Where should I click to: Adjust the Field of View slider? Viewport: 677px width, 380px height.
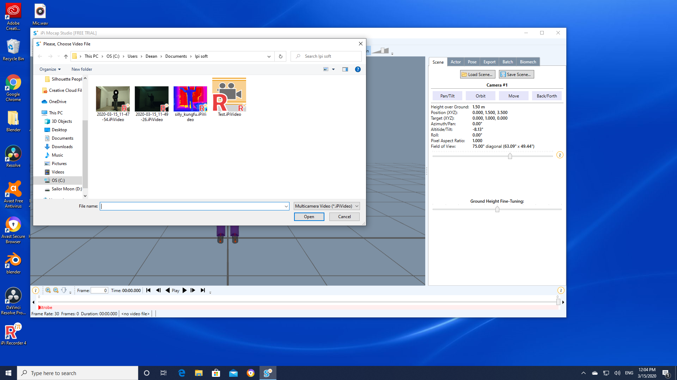pos(510,156)
